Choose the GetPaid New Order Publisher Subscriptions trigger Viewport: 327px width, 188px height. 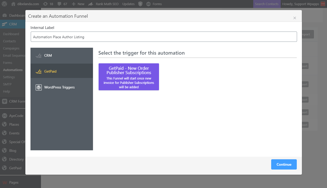[x=129, y=77]
